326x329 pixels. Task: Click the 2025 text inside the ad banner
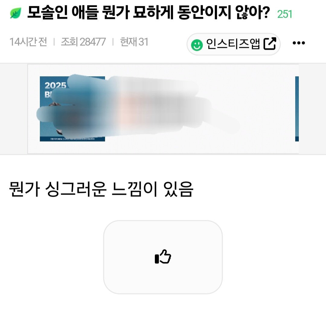point(56,85)
